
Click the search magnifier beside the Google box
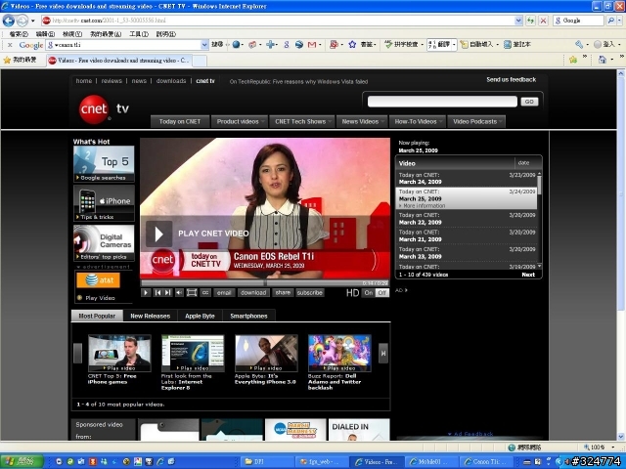(610, 21)
